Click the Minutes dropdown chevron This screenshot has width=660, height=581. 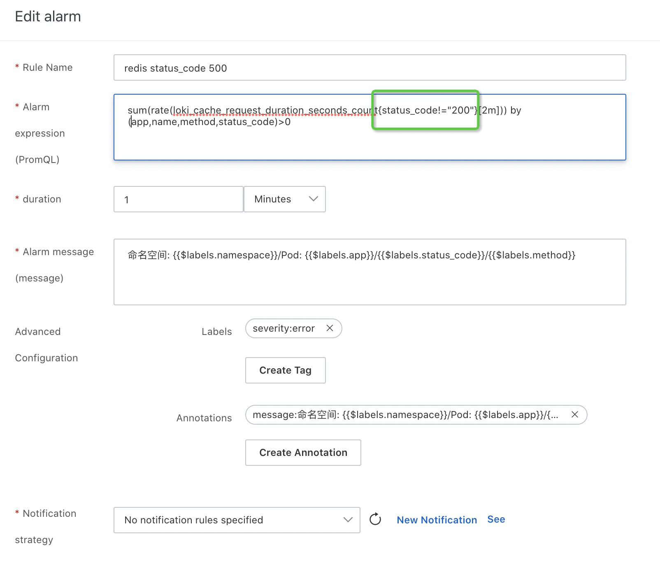(313, 199)
